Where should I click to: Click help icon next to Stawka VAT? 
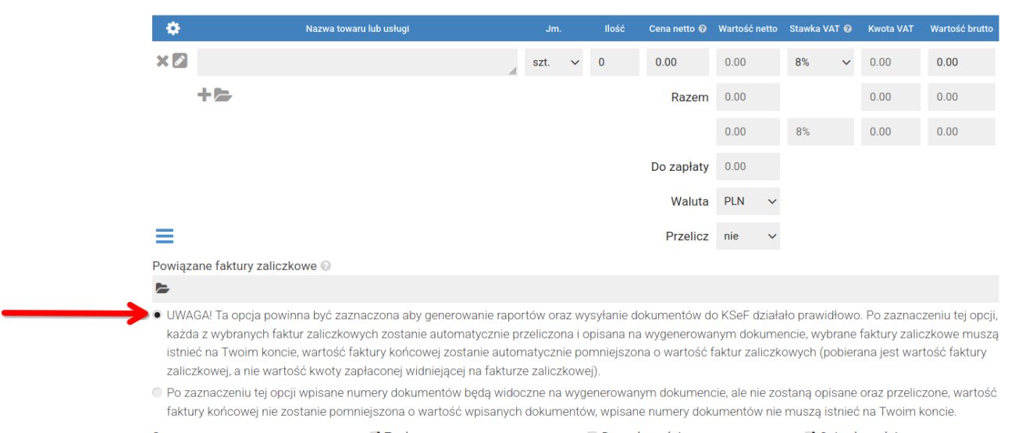point(847,29)
